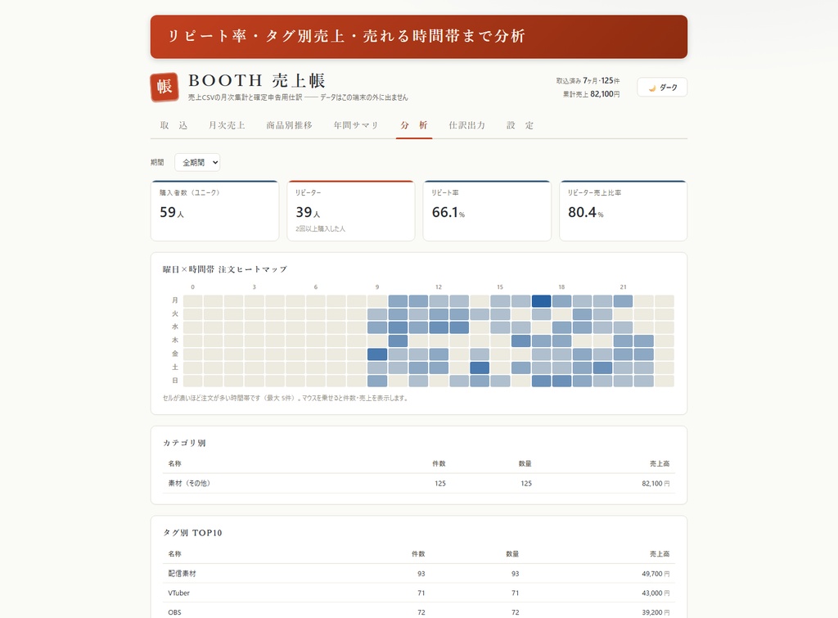838x618 pixels.
Task: Select the Sunday 18時 heatmap cell
Action: [x=561, y=381]
